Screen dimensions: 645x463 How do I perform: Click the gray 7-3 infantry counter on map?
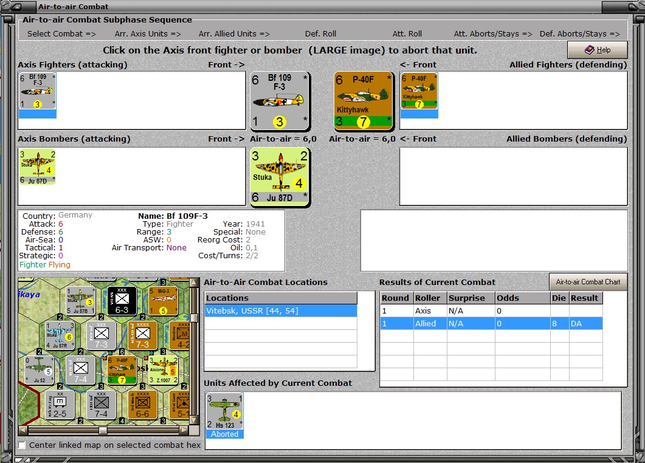101,335
